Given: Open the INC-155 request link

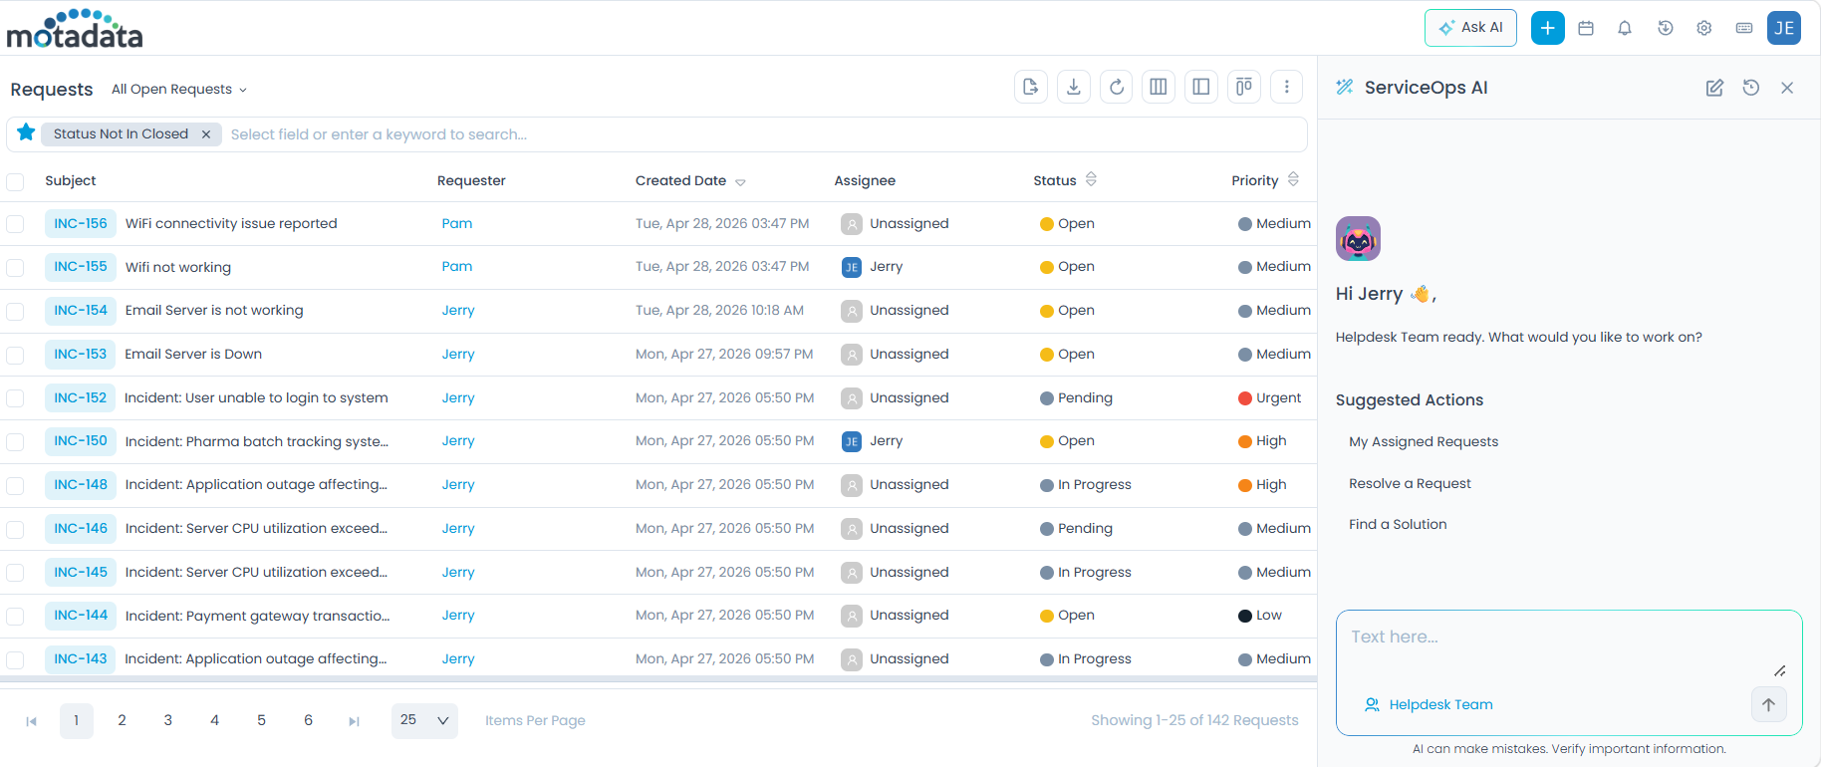Looking at the screenshot, I should (x=81, y=267).
